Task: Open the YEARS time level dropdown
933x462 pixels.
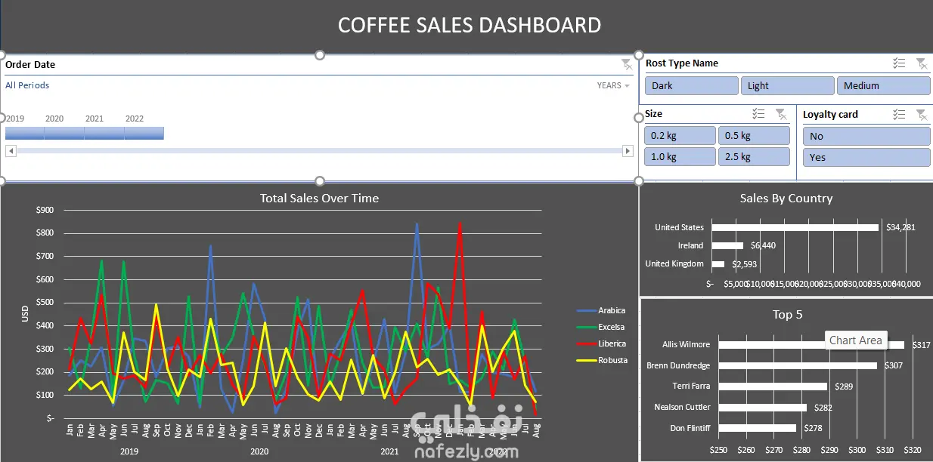Action: 613,85
